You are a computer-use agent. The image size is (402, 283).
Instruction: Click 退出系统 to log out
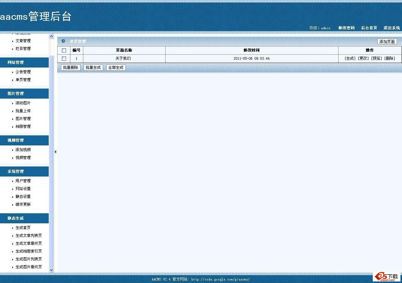click(392, 28)
